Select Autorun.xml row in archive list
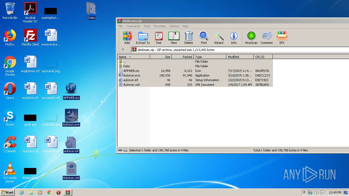This screenshot has width=349, height=196. coord(195,85)
